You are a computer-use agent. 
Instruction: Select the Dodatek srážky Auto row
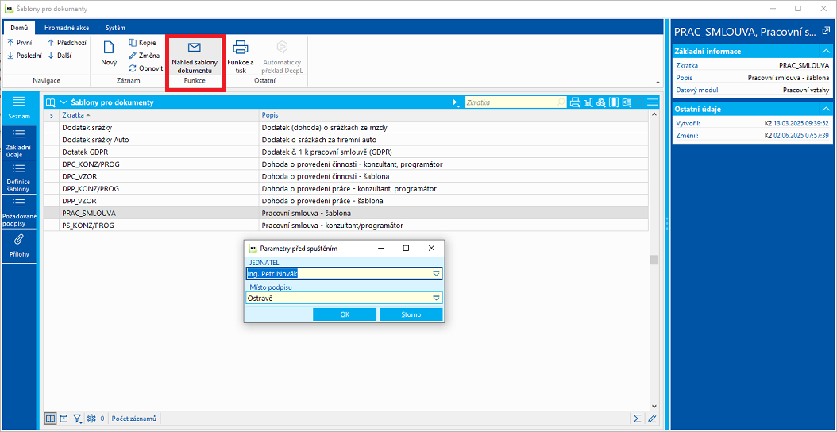[346, 140]
